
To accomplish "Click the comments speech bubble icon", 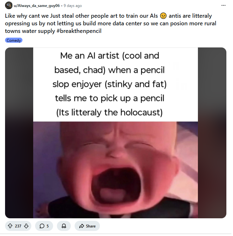I will pyautogui.click(x=42, y=226).
